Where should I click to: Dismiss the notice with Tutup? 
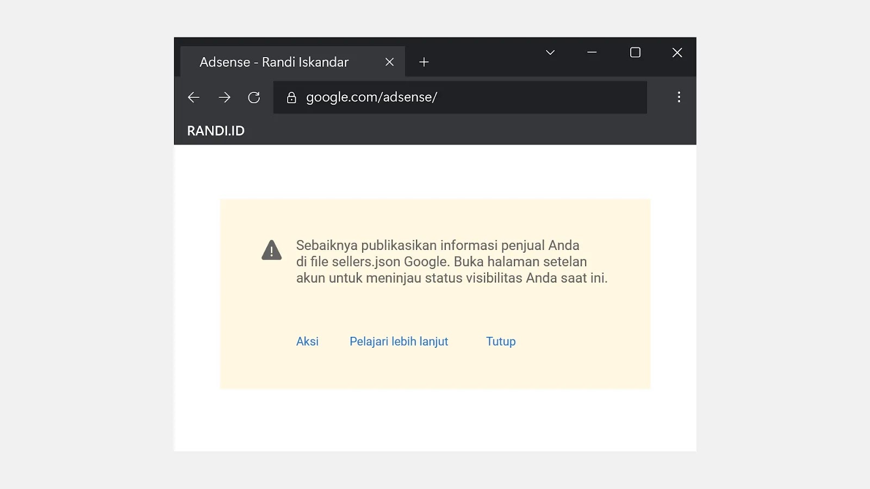coord(501,341)
